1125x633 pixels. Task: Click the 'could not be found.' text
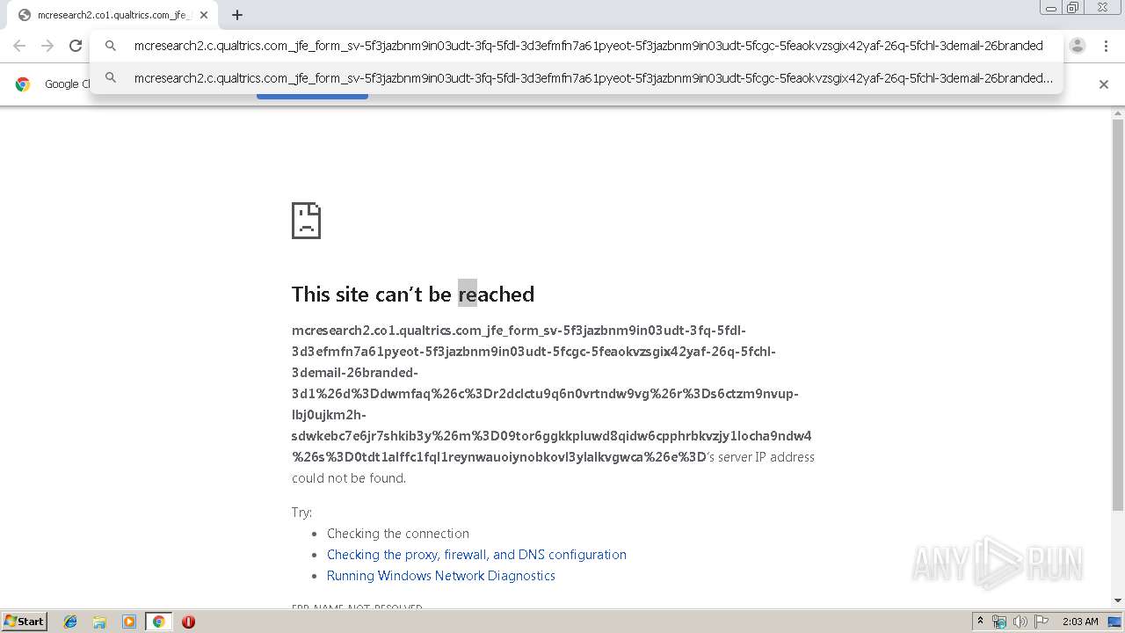click(349, 478)
